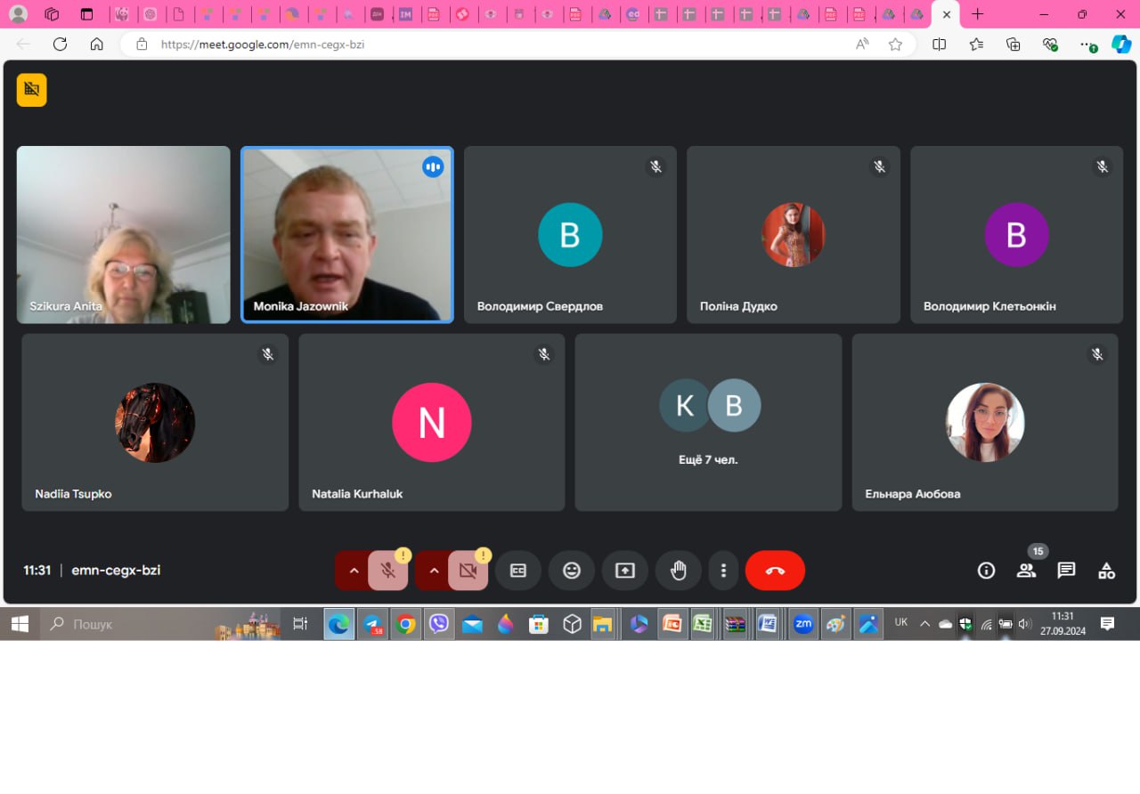Click the meeting code emn-cegx-bzi
The image size is (1140, 794).
(116, 571)
